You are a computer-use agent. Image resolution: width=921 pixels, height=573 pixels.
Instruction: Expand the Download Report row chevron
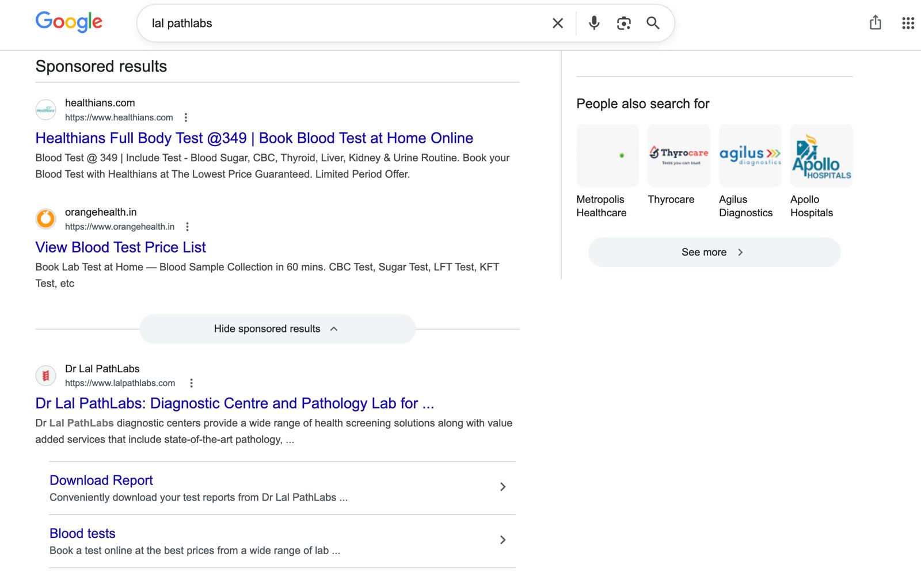point(503,487)
